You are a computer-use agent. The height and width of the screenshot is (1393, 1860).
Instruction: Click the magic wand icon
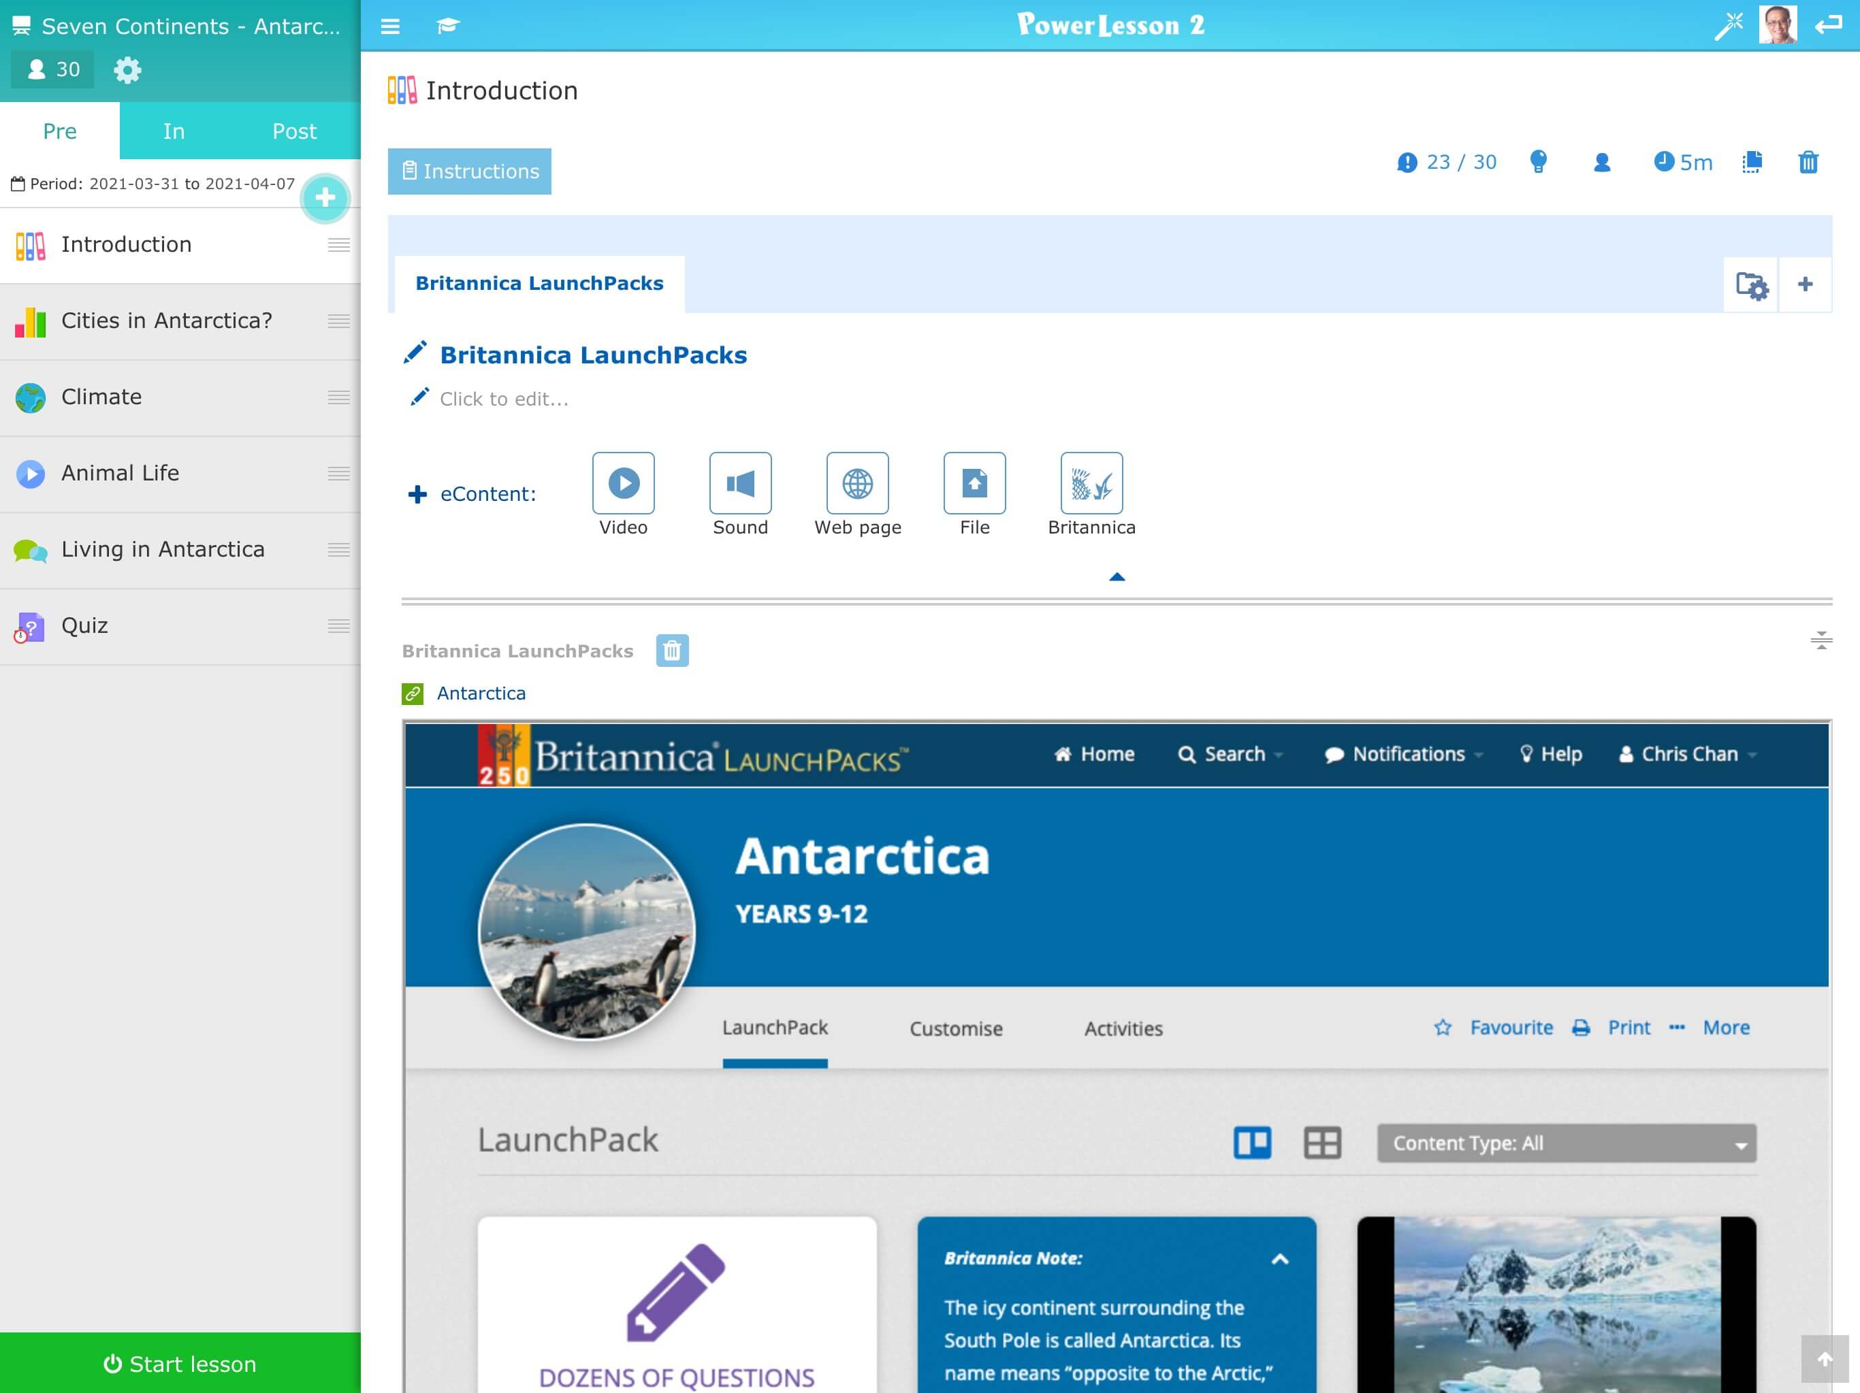coord(1729,25)
